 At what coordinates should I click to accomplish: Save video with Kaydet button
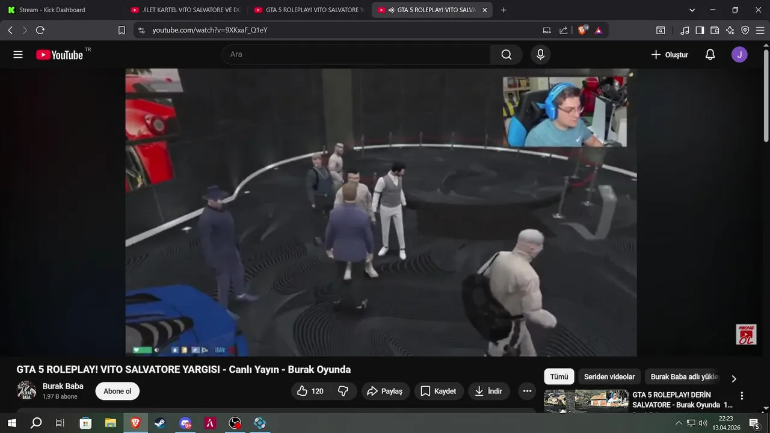[x=438, y=391]
